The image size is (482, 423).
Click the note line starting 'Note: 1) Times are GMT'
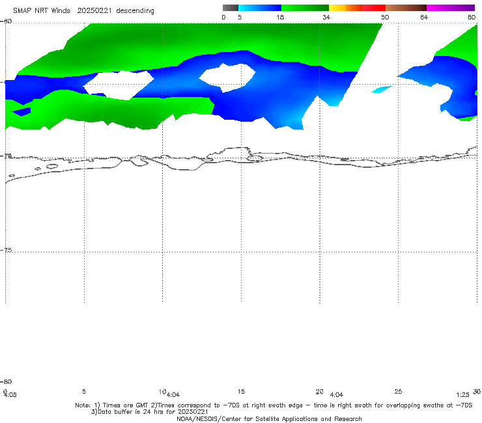point(274,405)
